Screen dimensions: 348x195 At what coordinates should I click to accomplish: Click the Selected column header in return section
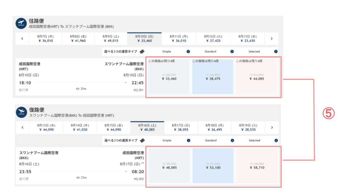pos(254,140)
